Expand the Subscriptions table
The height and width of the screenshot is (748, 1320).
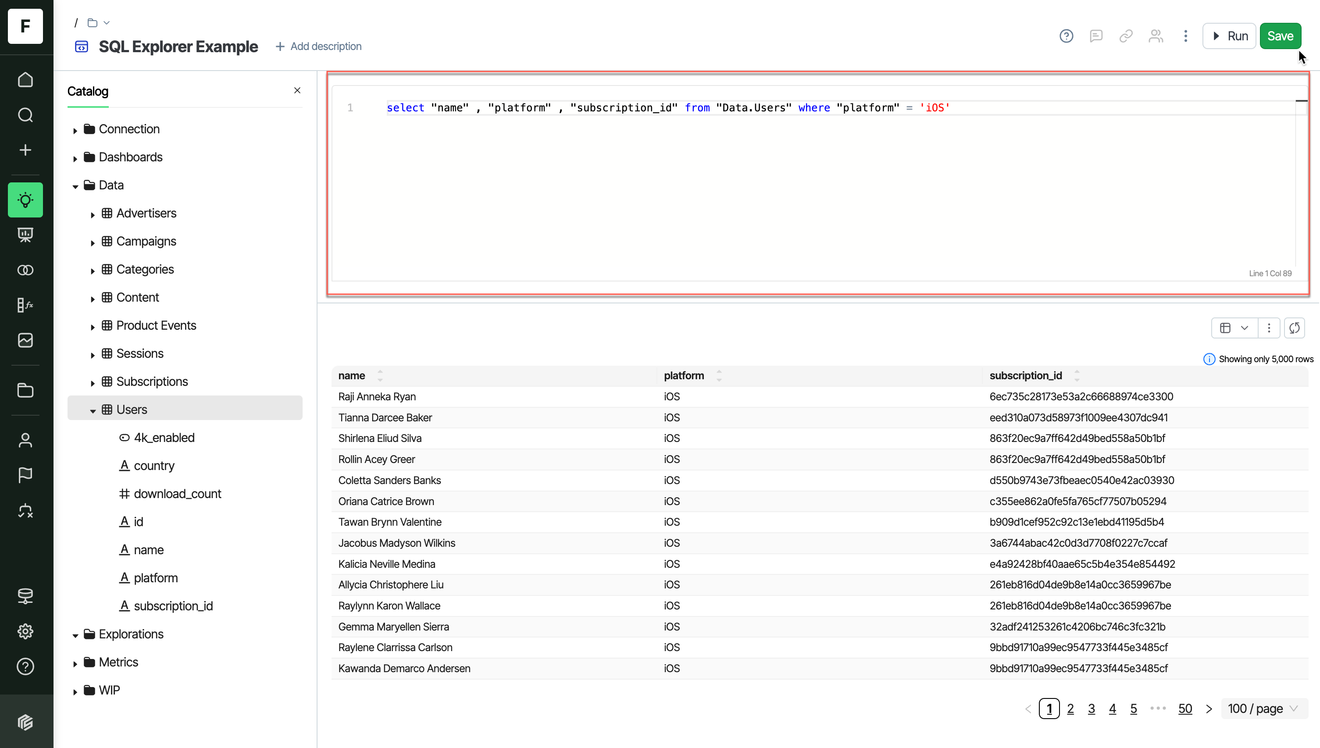tap(93, 382)
